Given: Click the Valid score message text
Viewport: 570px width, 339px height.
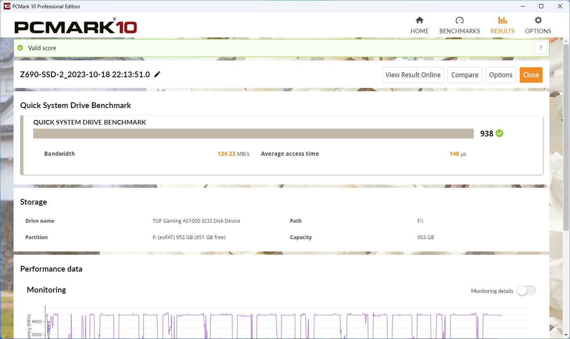Looking at the screenshot, I should (42, 48).
